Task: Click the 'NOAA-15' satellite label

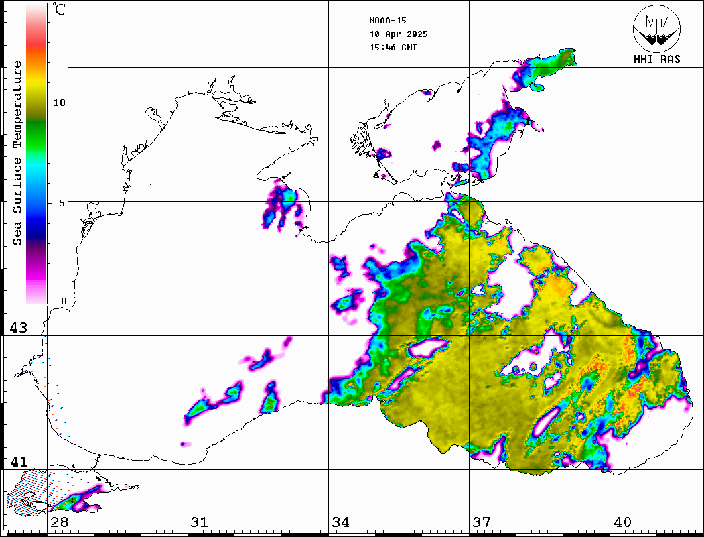Action: pyautogui.click(x=387, y=21)
